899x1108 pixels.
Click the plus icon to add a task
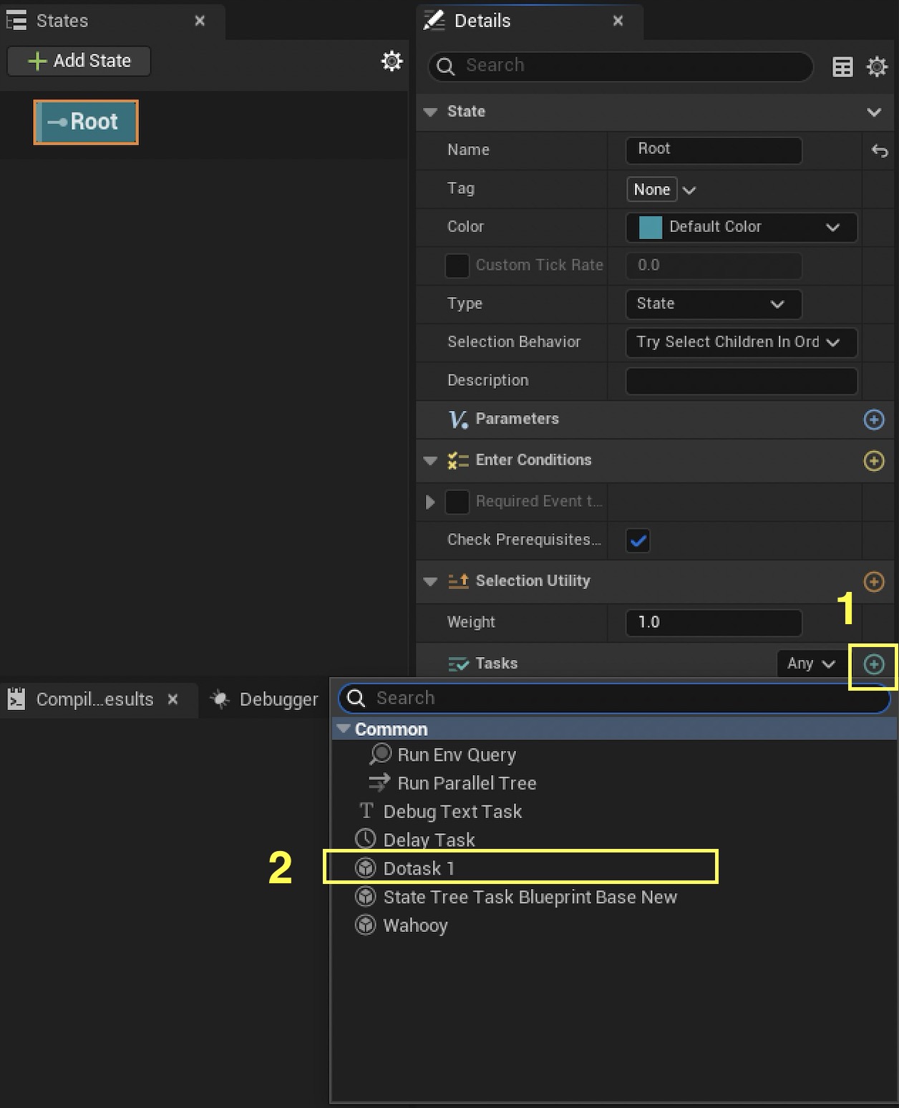click(873, 664)
